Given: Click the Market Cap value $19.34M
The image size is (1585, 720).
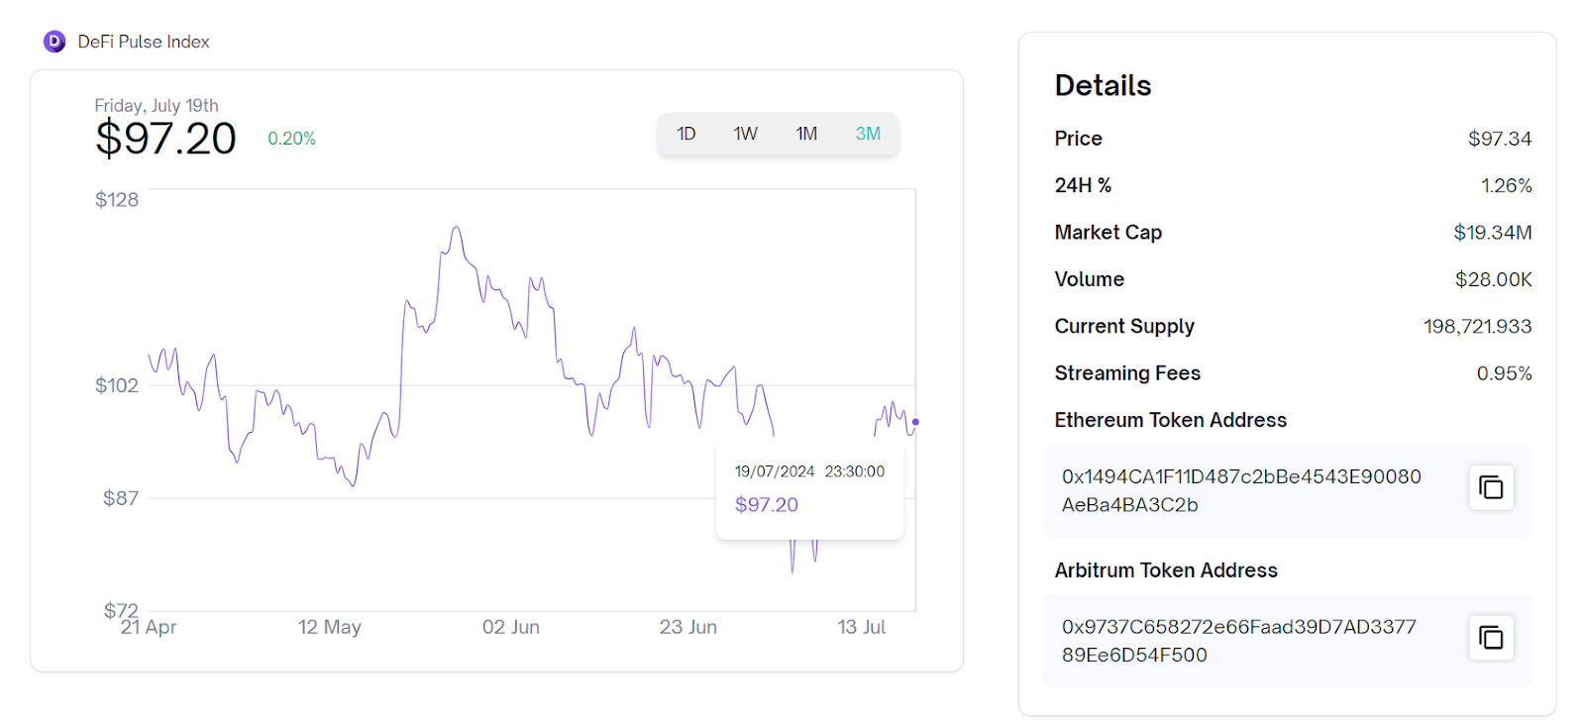Looking at the screenshot, I should (x=1493, y=233).
